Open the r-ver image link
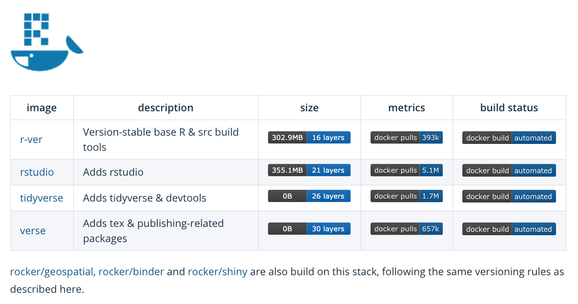578x304 pixels. (31, 140)
